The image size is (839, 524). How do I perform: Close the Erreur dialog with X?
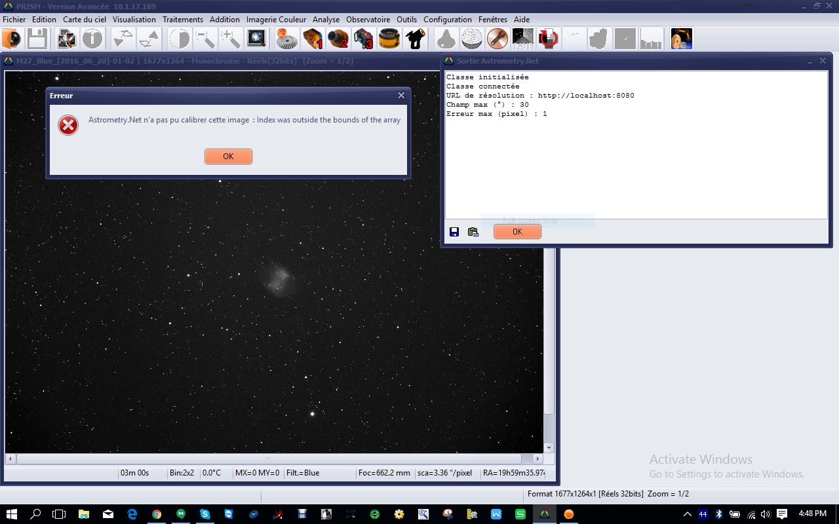pos(401,96)
